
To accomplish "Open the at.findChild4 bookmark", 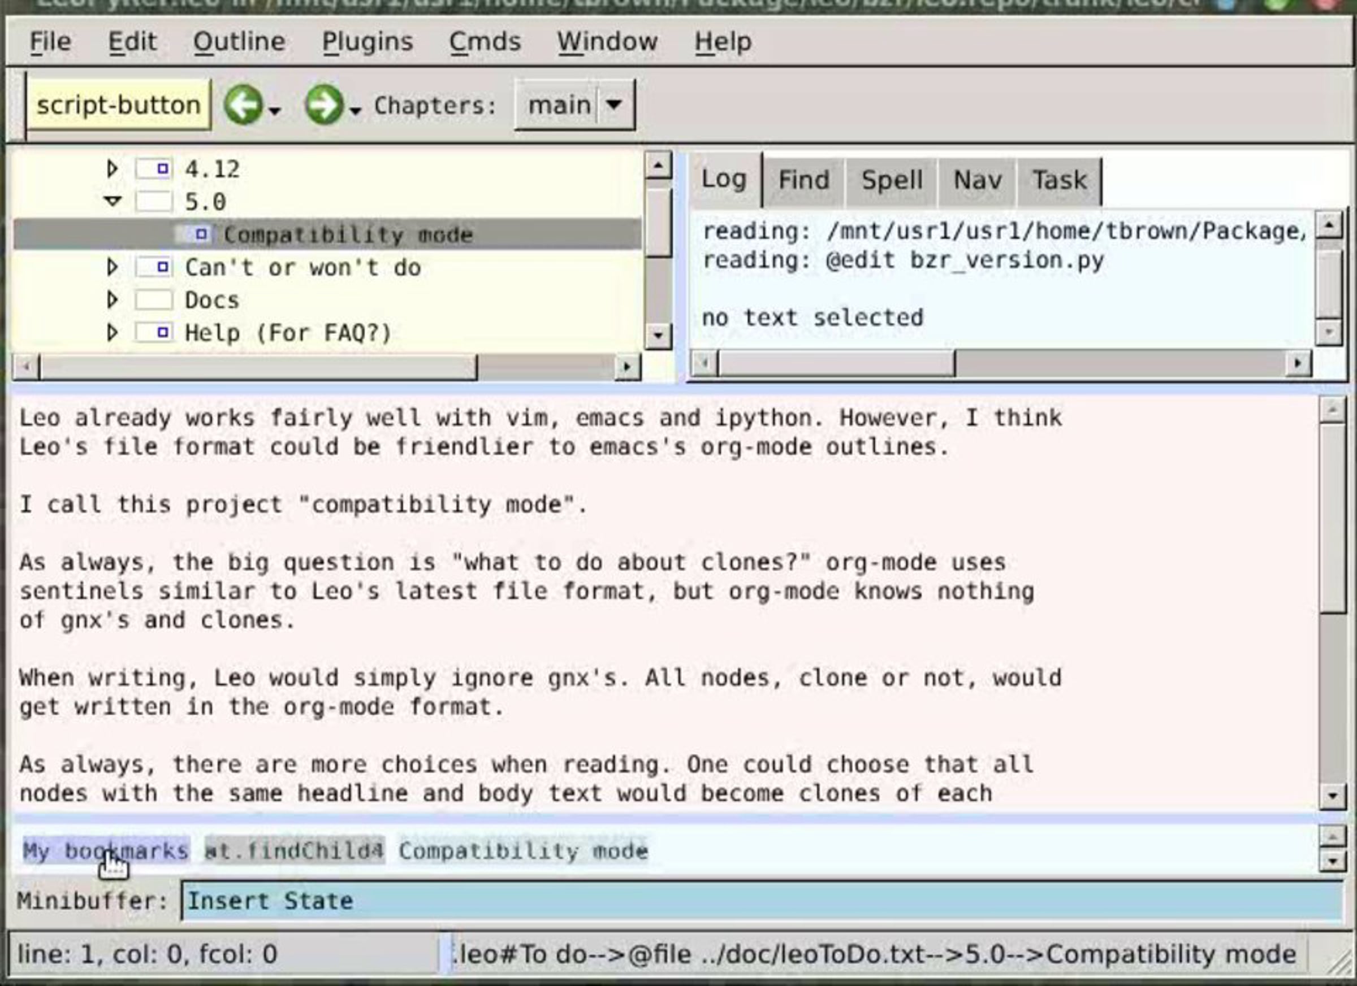I will 295,850.
